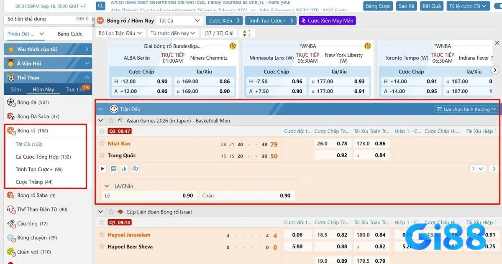Favorite the Hapoel Jerusalem star
The image size is (502, 264).
pos(102,234)
